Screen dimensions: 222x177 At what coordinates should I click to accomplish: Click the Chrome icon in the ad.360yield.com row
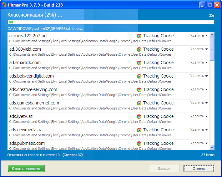click(139, 49)
